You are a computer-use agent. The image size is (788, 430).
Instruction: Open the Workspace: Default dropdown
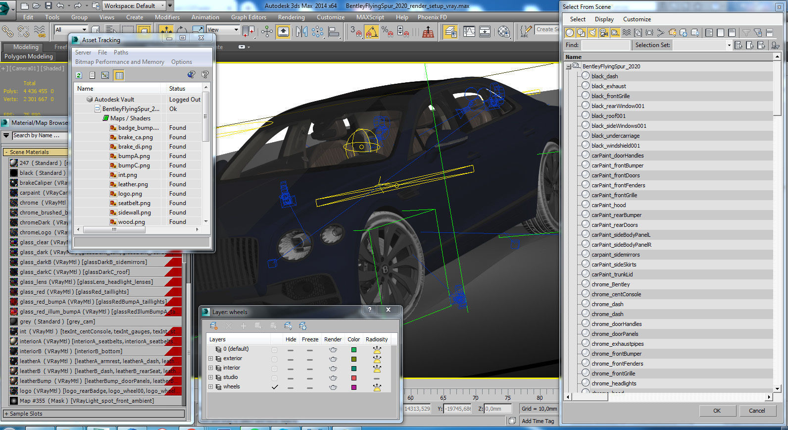point(135,5)
